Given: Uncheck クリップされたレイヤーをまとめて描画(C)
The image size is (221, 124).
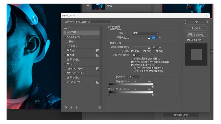Looking at the screenshot, I should click(x=132, y=62).
